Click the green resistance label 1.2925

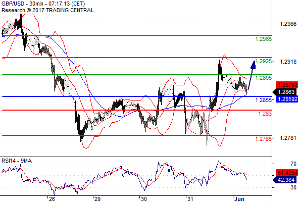[x=263, y=62]
